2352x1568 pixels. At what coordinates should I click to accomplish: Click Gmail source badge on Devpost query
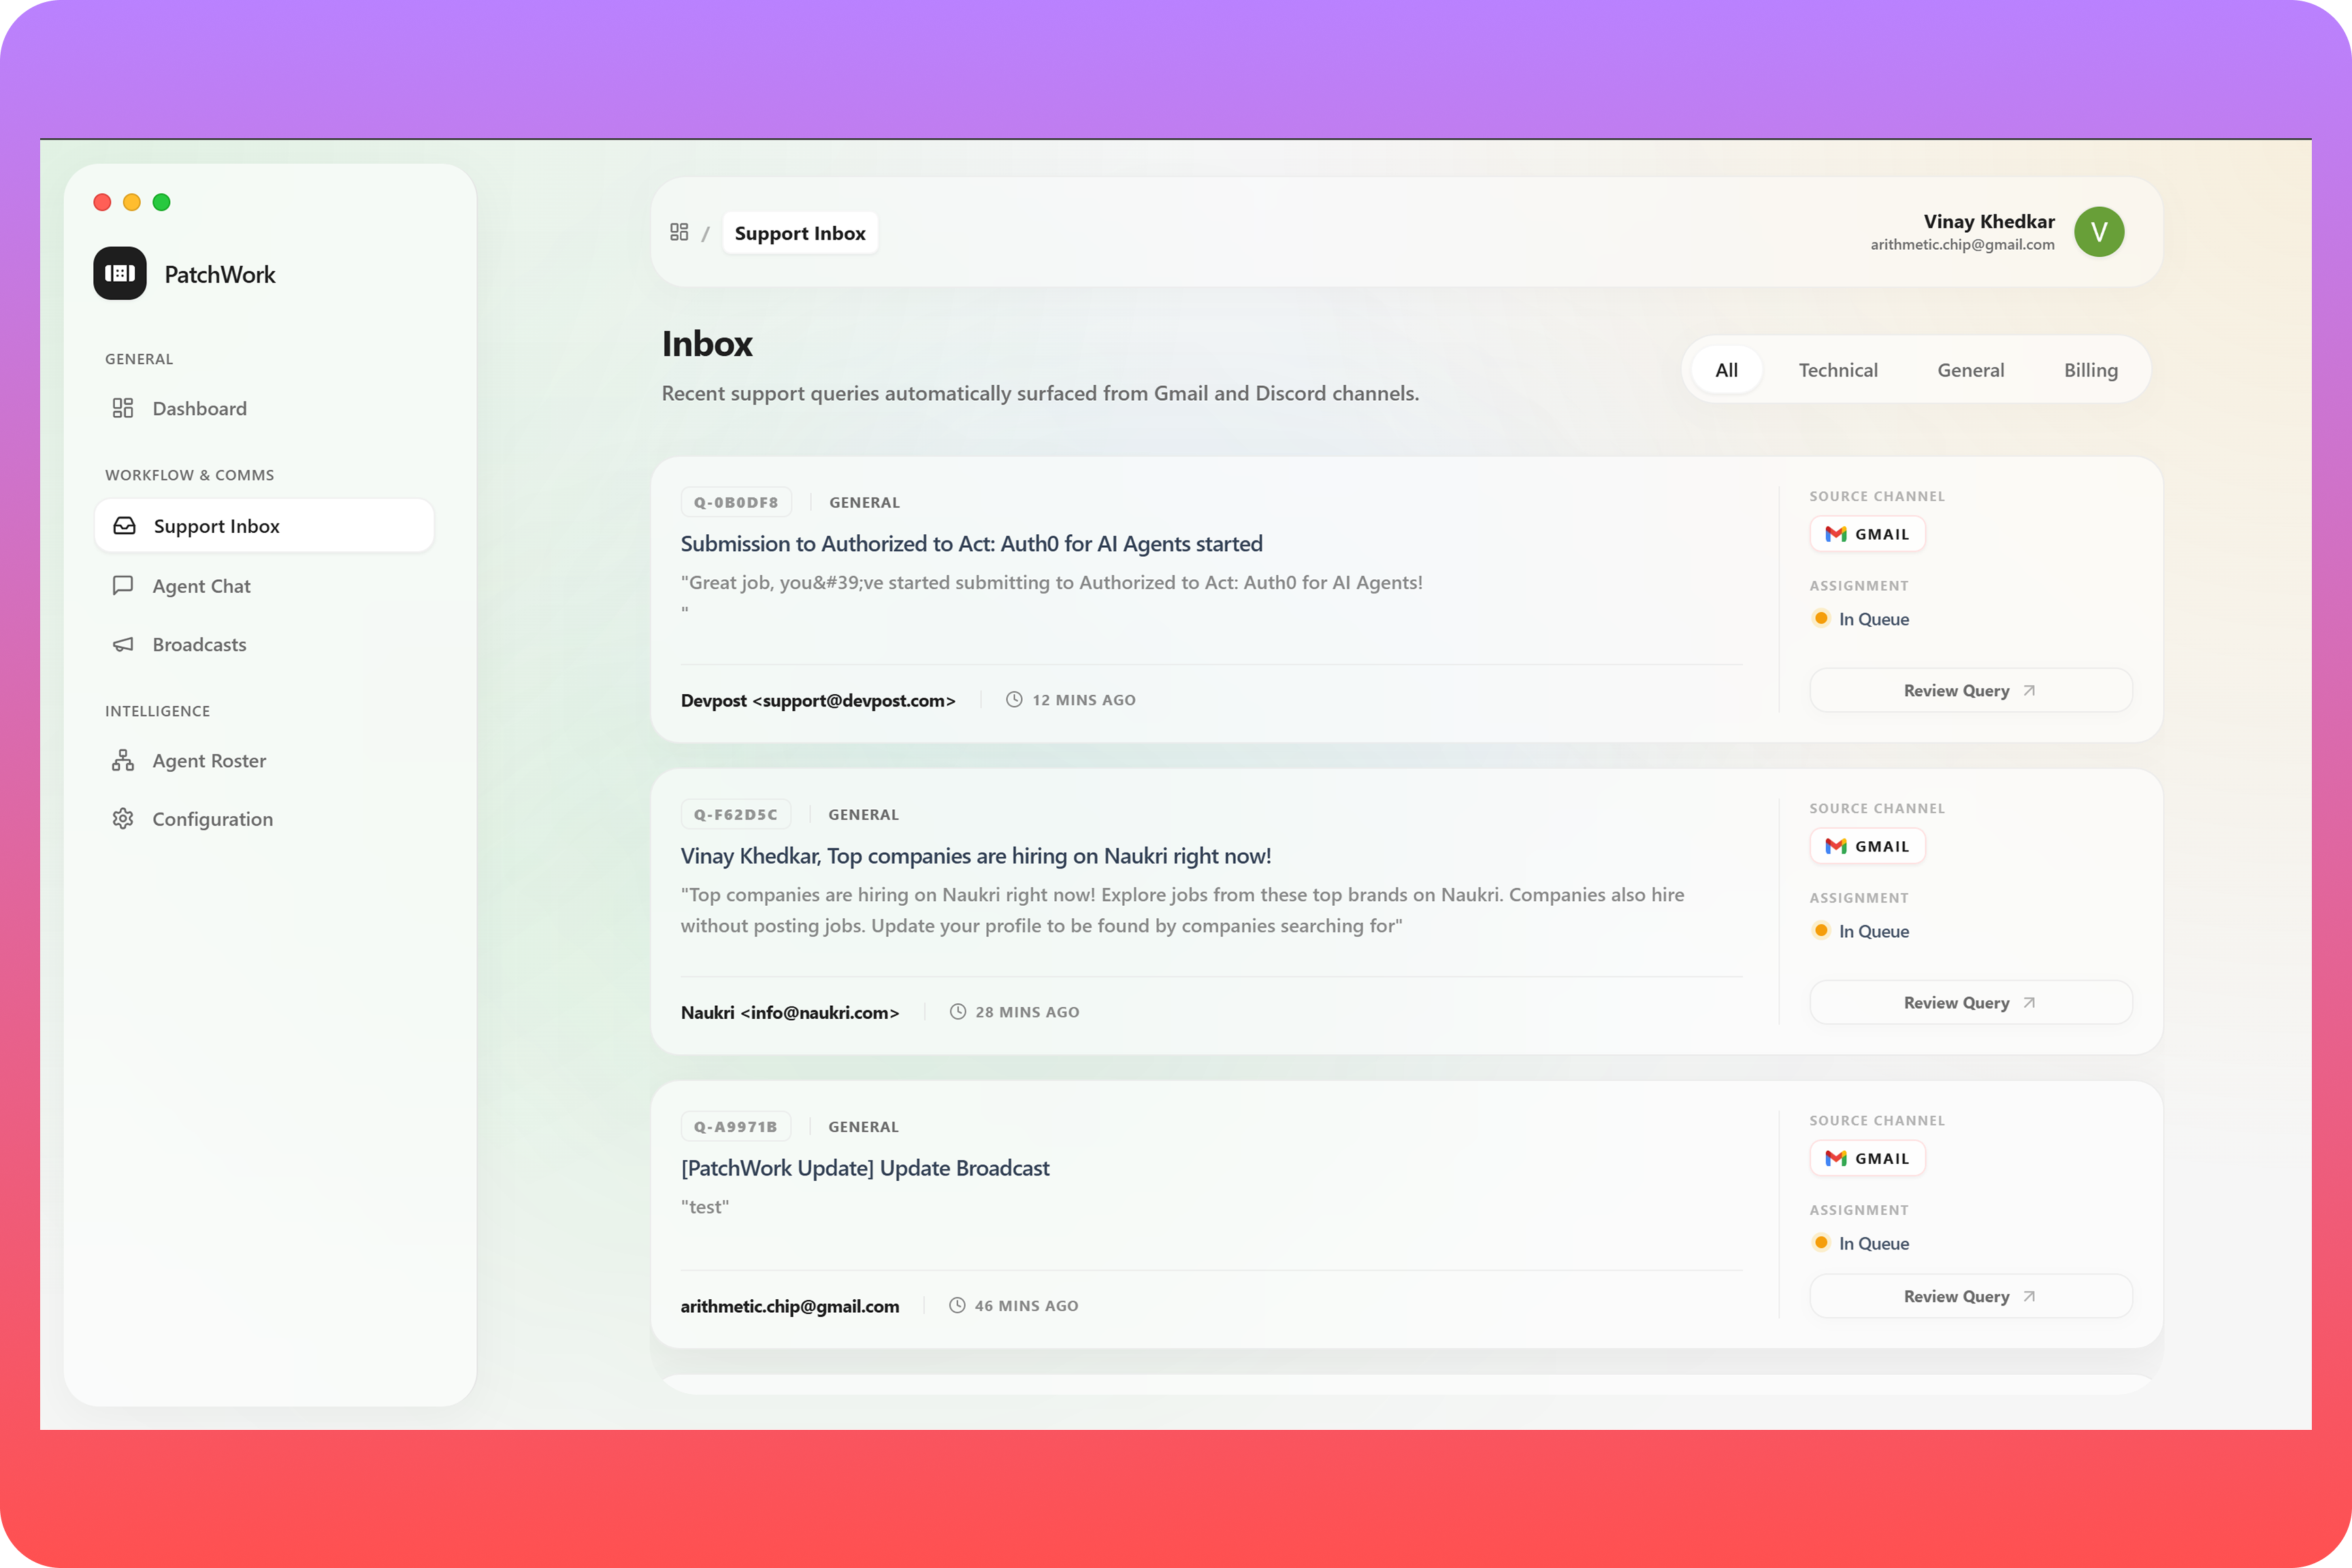[x=1866, y=534]
